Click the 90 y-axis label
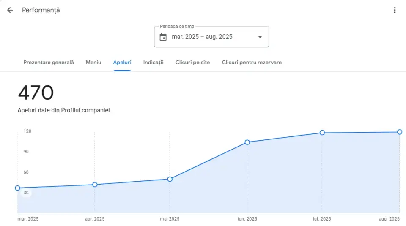The image size is (406, 226). click(x=26, y=152)
